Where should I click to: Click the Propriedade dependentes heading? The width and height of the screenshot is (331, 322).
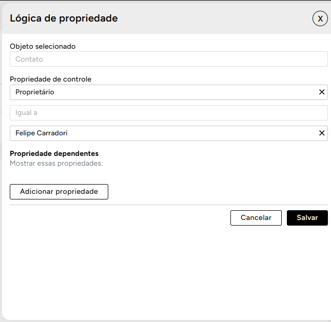pyautogui.click(x=54, y=153)
